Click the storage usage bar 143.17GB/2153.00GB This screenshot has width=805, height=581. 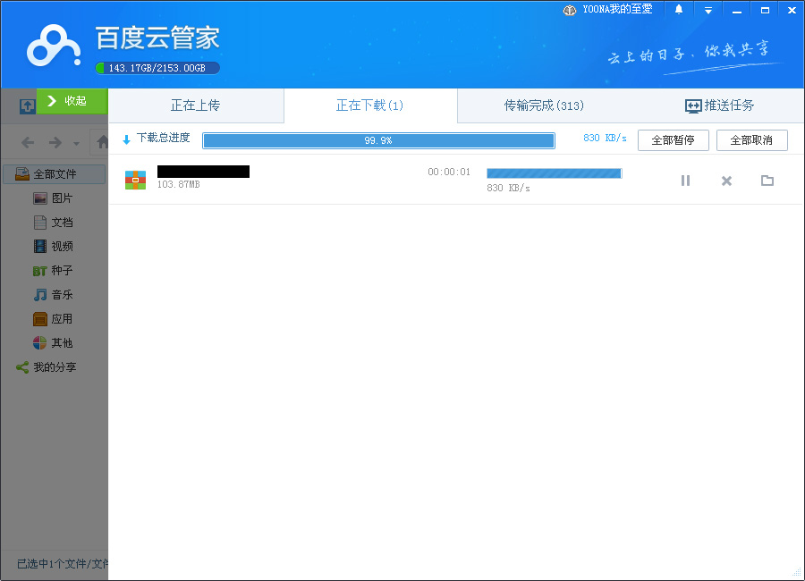pos(157,68)
